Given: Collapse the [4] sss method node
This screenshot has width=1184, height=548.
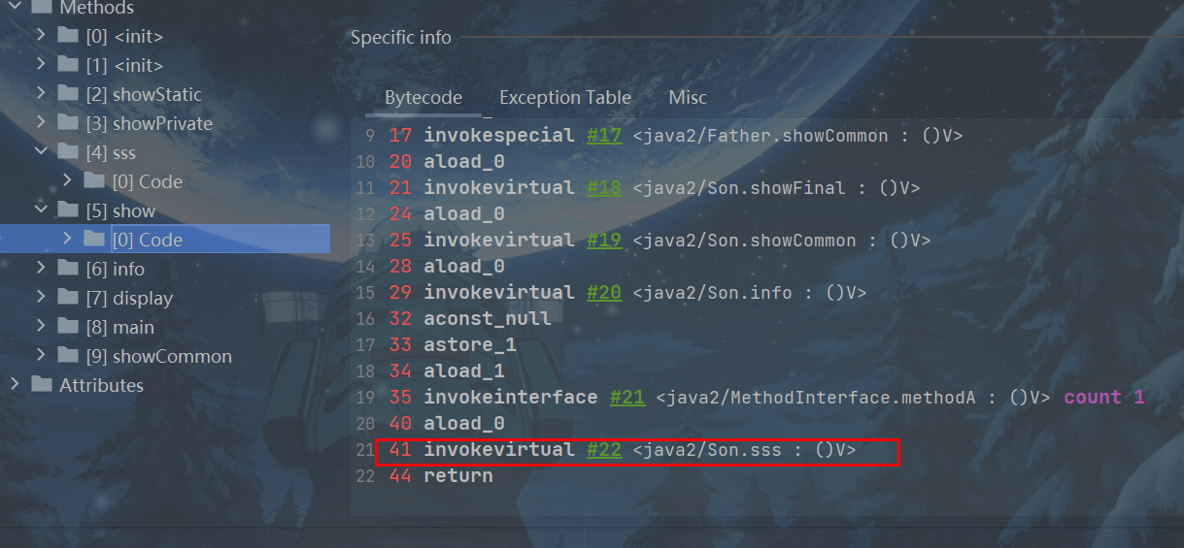Looking at the screenshot, I should [41, 152].
